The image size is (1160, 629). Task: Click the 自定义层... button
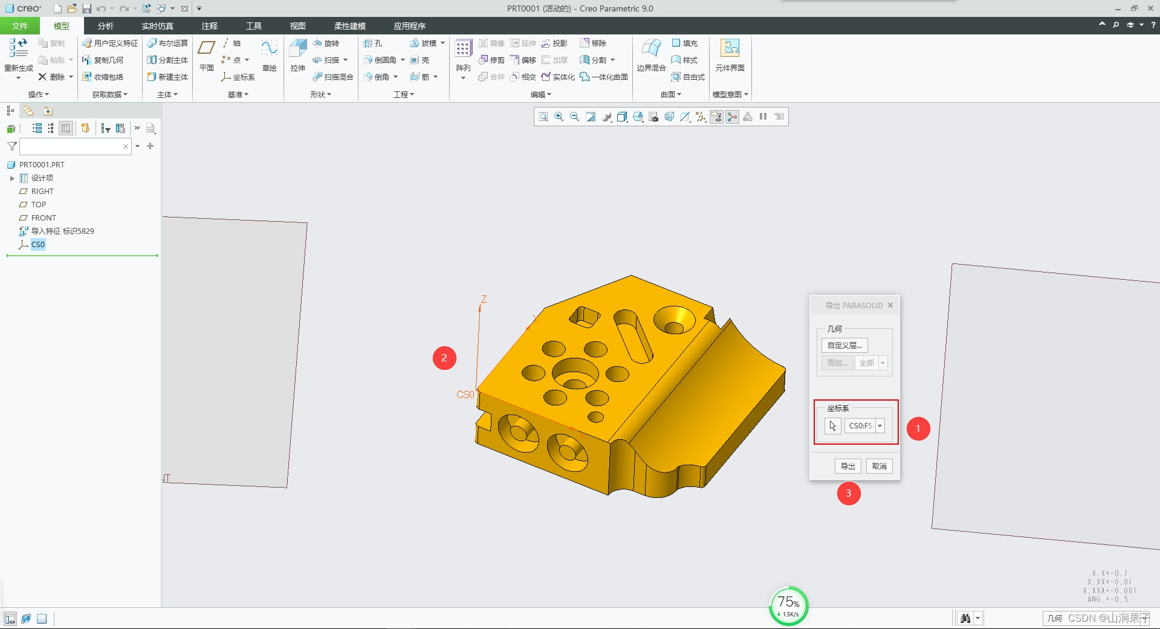click(x=844, y=346)
